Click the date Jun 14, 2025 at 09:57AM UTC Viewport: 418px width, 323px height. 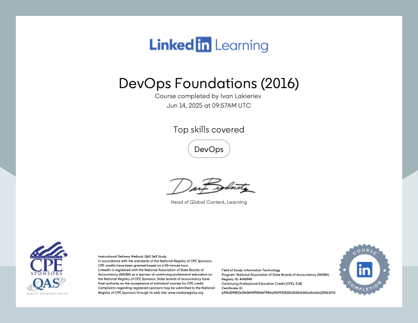(x=208, y=106)
